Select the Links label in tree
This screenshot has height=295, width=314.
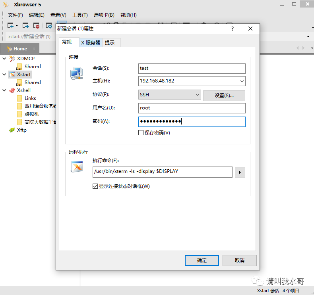pos(30,98)
